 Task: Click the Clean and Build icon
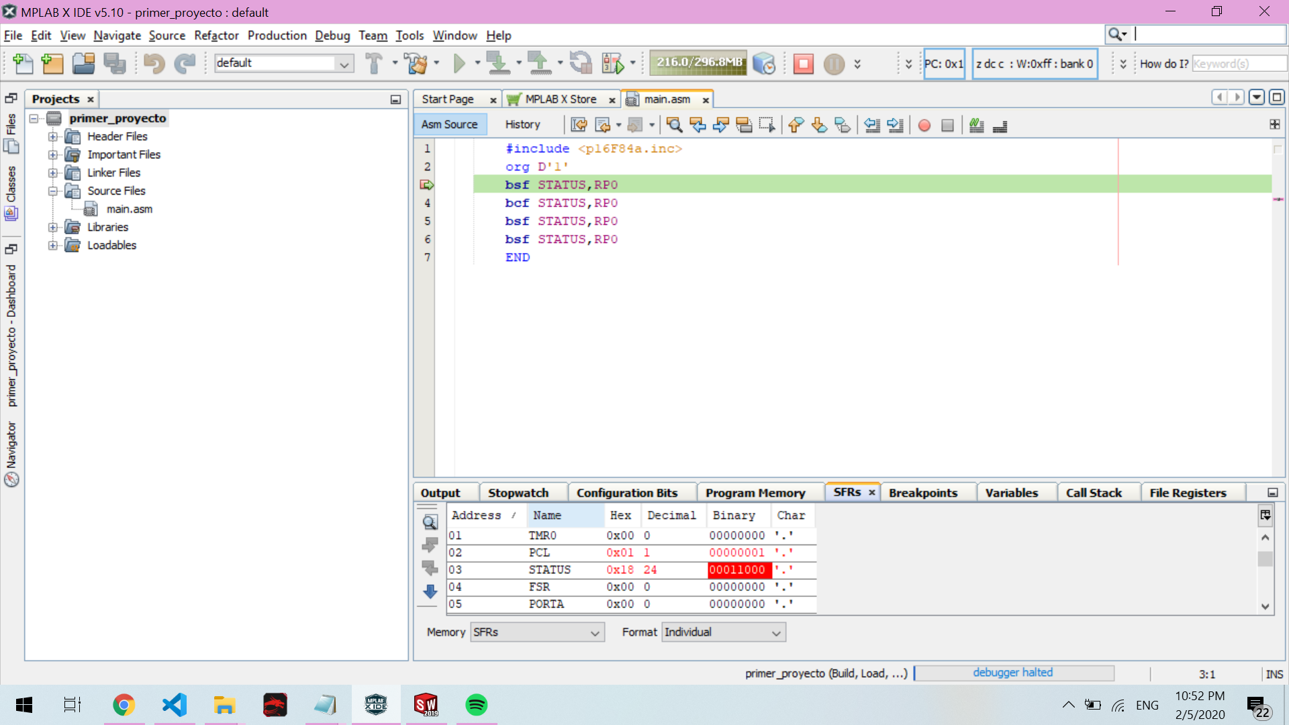[x=416, y=64]
